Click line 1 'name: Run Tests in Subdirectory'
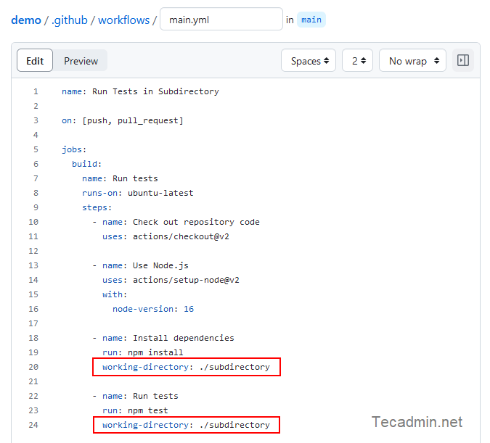 coord(140,91)
